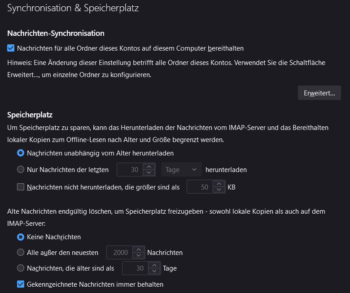Viewport: 350px width, 293px height.
Task: Increase the last-days download spinner value
Action: [149, 167]
